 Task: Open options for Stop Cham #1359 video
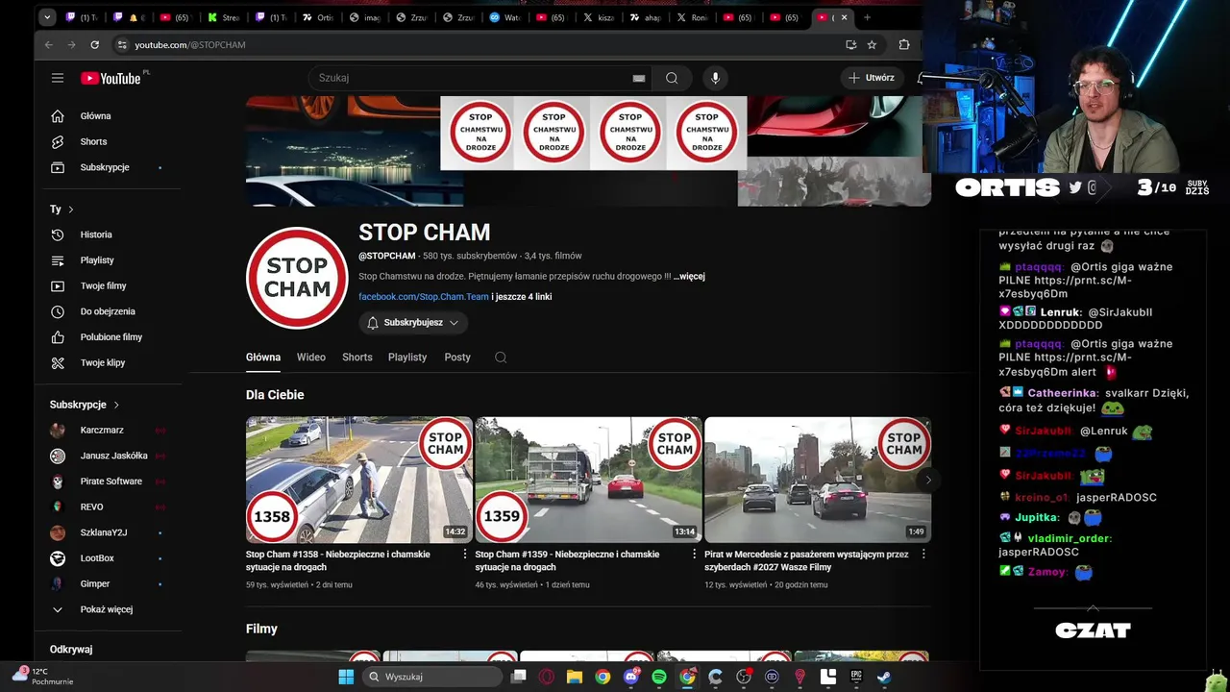click(x=695, y=555)
